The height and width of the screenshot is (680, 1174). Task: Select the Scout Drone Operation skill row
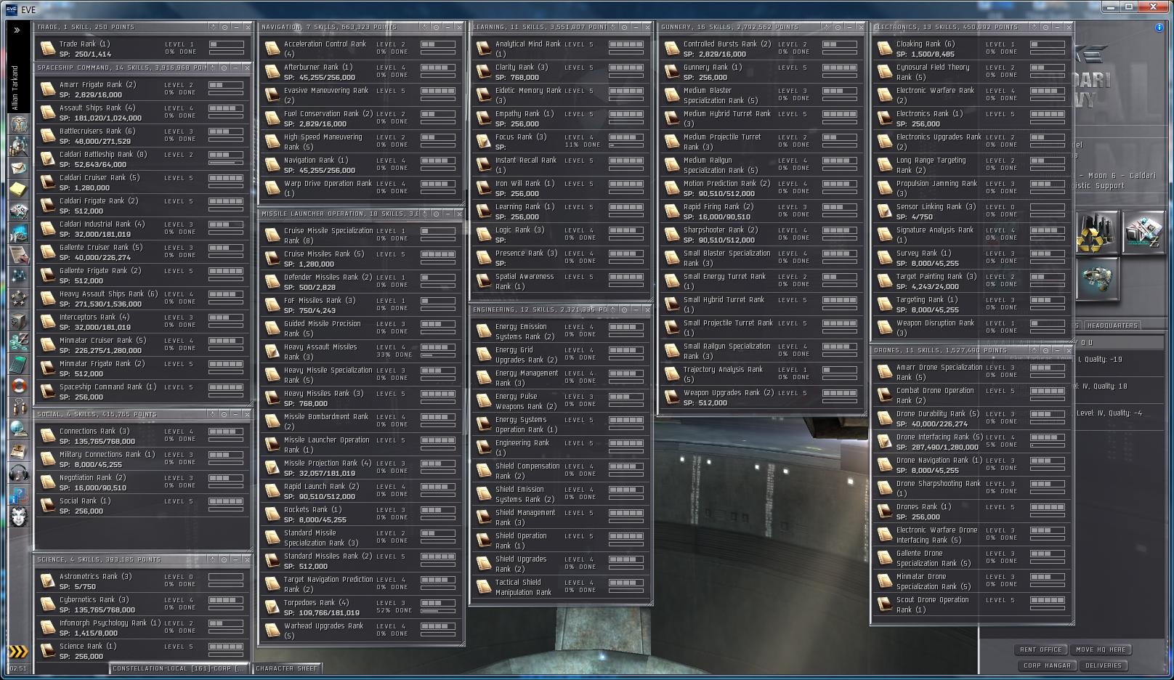971,604
